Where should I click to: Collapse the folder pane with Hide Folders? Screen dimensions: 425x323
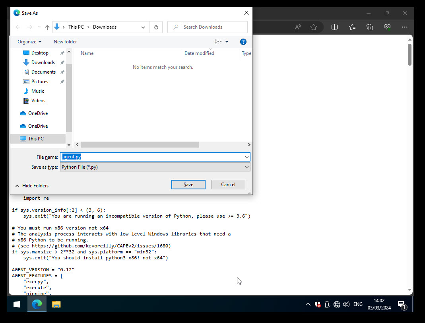32,186
